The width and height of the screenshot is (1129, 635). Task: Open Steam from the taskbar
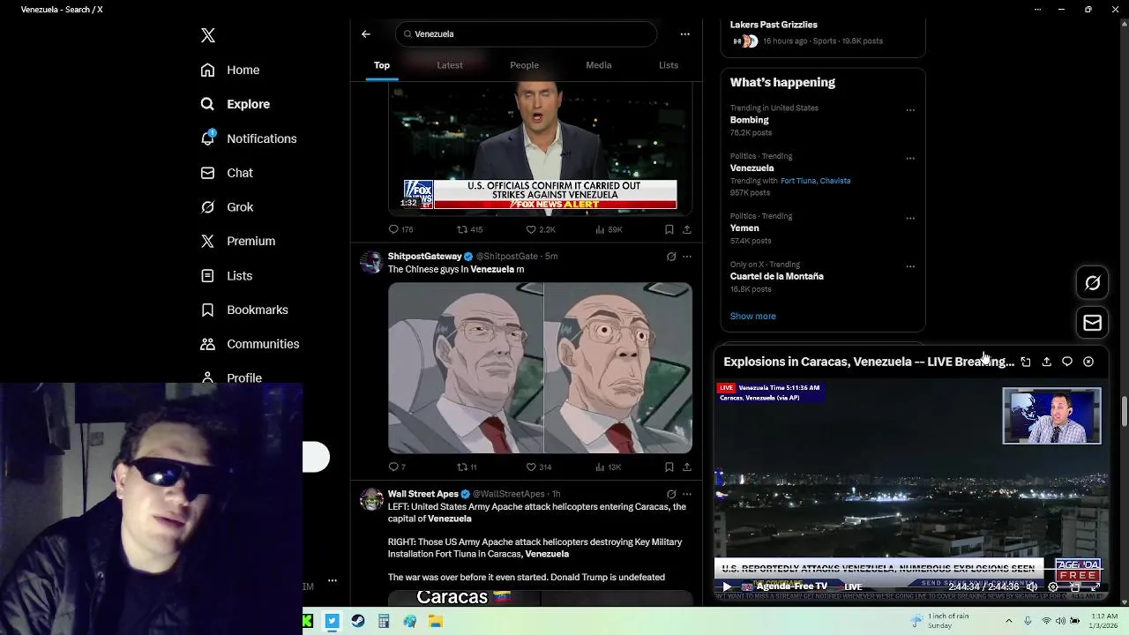(x=358, y=621)
